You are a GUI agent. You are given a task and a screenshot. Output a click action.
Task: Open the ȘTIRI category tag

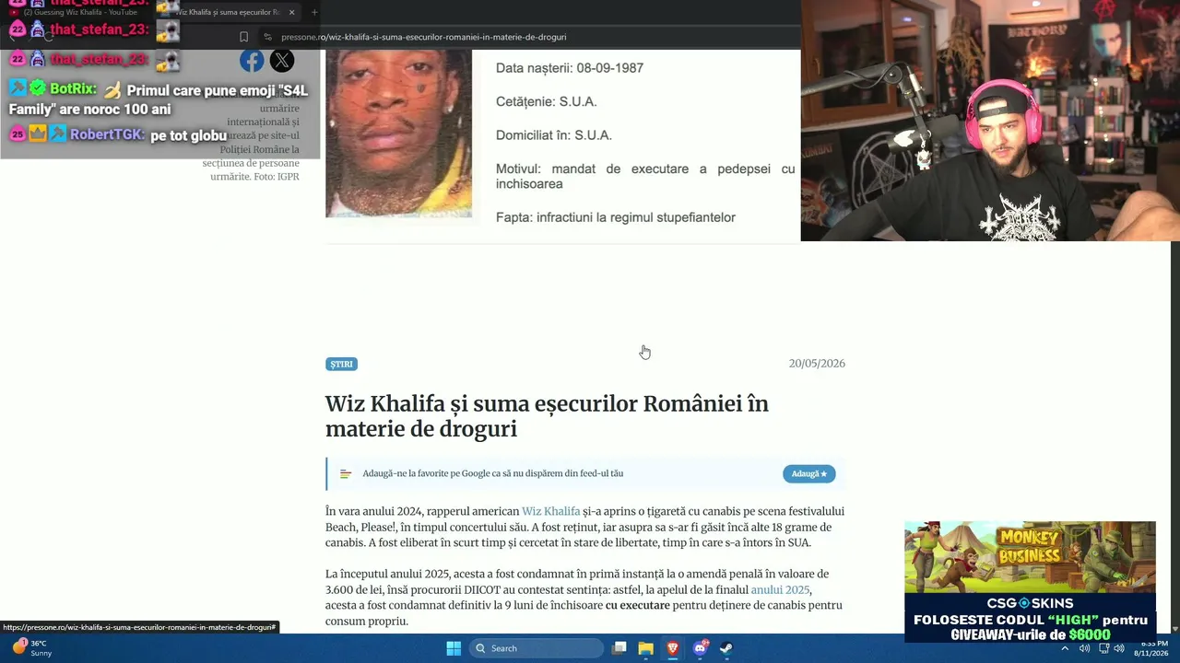tap(341, 364)
